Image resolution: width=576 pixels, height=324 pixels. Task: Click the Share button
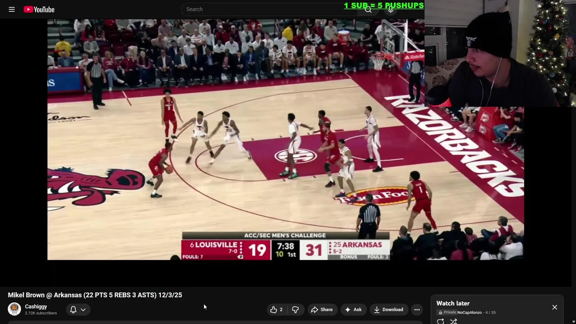(322, 310)
